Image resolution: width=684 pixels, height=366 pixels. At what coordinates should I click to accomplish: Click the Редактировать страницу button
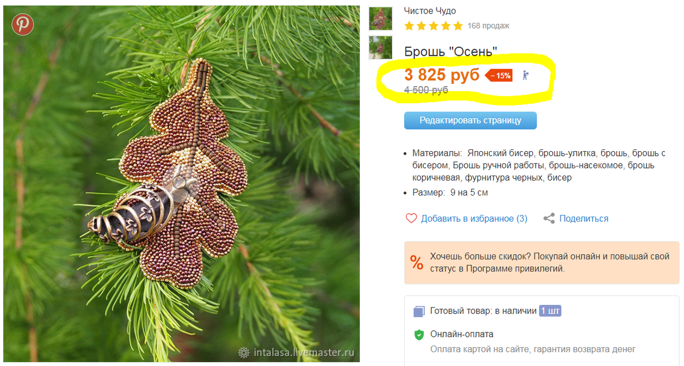tap(470, 120)
